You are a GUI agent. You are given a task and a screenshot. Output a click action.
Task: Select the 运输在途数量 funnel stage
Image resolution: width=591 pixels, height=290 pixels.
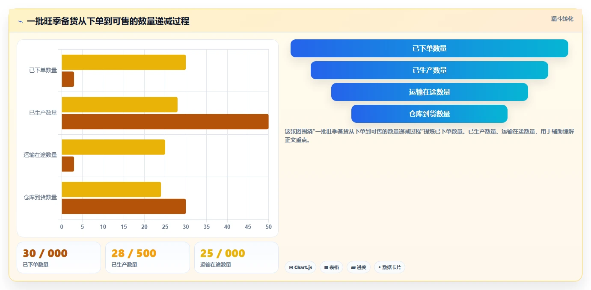pos(429,92)
